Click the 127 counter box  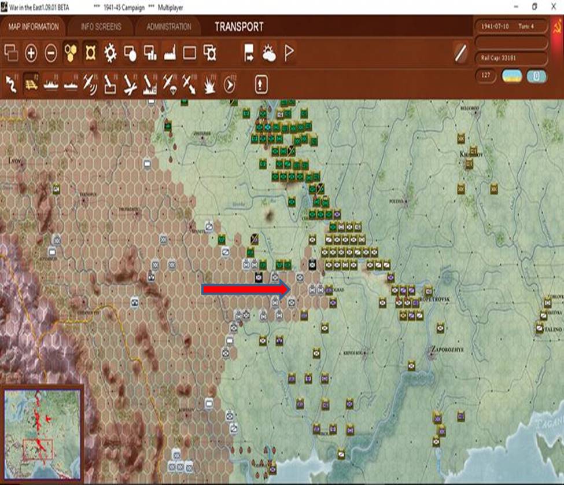(486, 76)
